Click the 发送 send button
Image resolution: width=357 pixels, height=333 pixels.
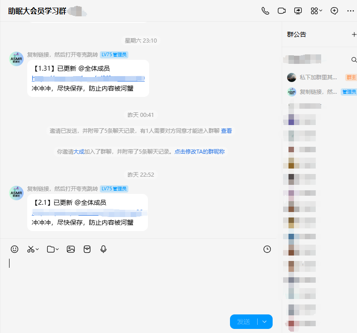(244, 322)
